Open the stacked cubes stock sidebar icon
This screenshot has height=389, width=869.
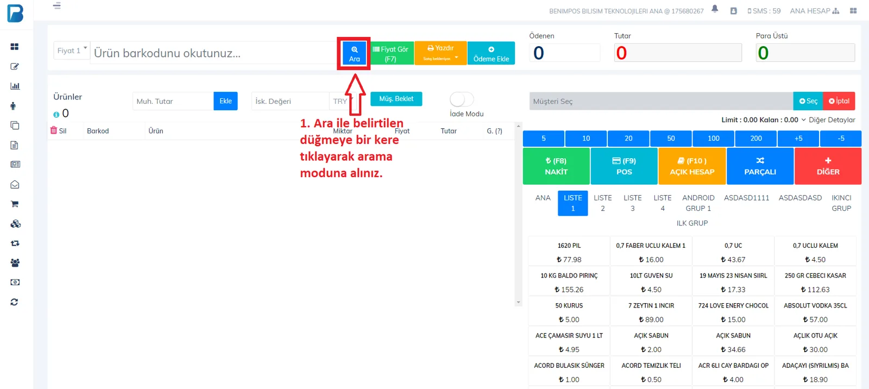coord(15,223)
